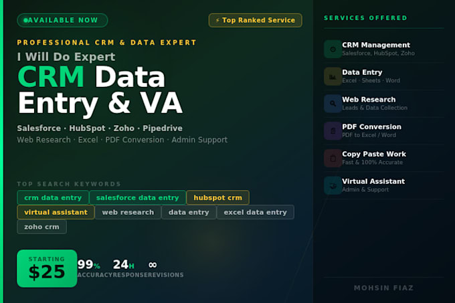
Task: Click the infinity revisions symbol
Action: pyautogui.click(x=153, y=265)
